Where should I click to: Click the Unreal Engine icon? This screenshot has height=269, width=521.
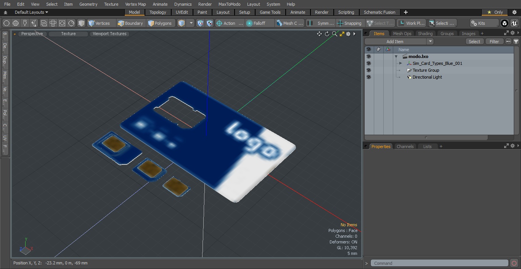pos(515,23)
